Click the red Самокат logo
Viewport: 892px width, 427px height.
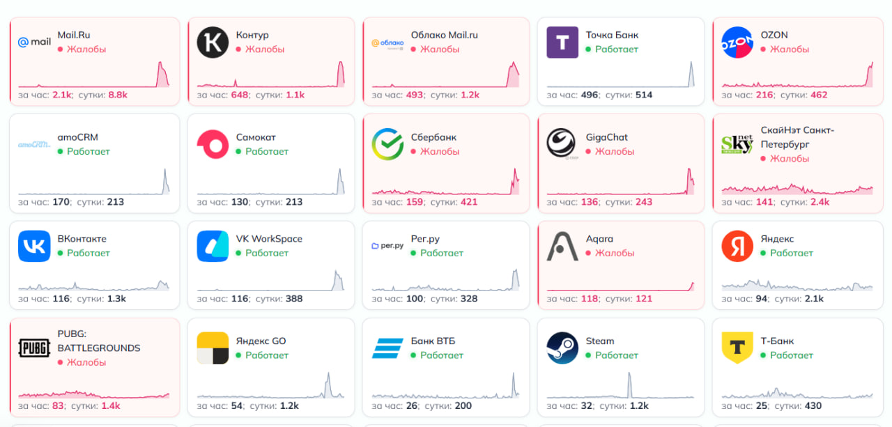[x=213, y=144]
